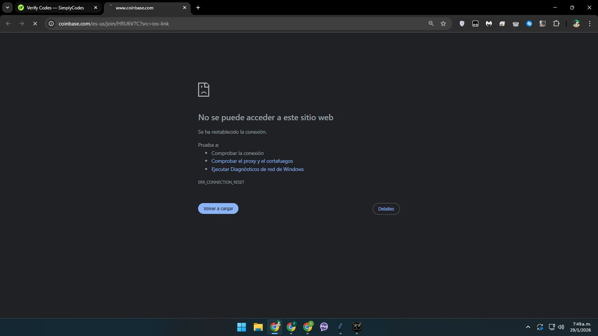
Task: Minimize the Chrome window
Action: 555,8
